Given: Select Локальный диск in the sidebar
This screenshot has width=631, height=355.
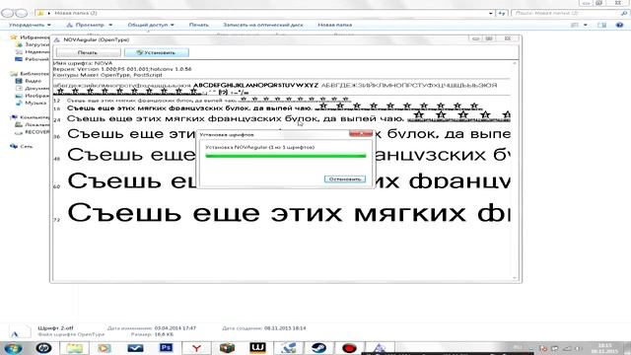Looking at the screenshot, I should pyautogui.click(x=34, y=125).
